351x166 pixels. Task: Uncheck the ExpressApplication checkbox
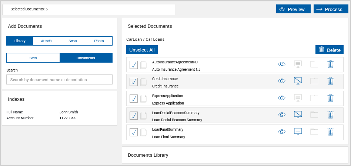click(x=134, y=99)
